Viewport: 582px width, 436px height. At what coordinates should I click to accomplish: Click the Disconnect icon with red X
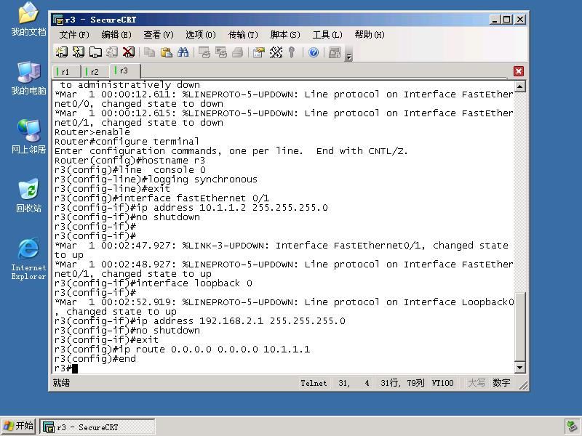(129, 52)
